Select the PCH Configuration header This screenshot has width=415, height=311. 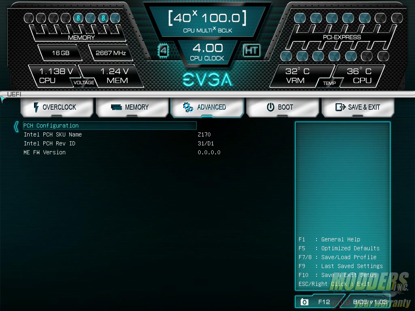tap(109, 126)
